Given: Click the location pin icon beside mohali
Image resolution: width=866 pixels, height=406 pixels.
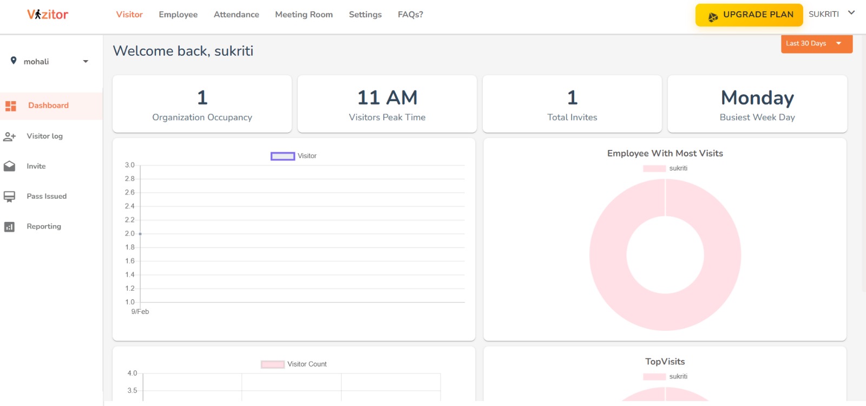Looking at the screenshot, I should point(14,61).
